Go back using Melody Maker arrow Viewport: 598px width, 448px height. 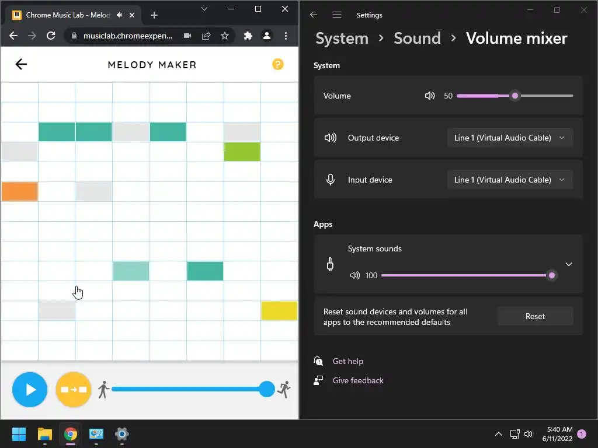coord(21,64)
